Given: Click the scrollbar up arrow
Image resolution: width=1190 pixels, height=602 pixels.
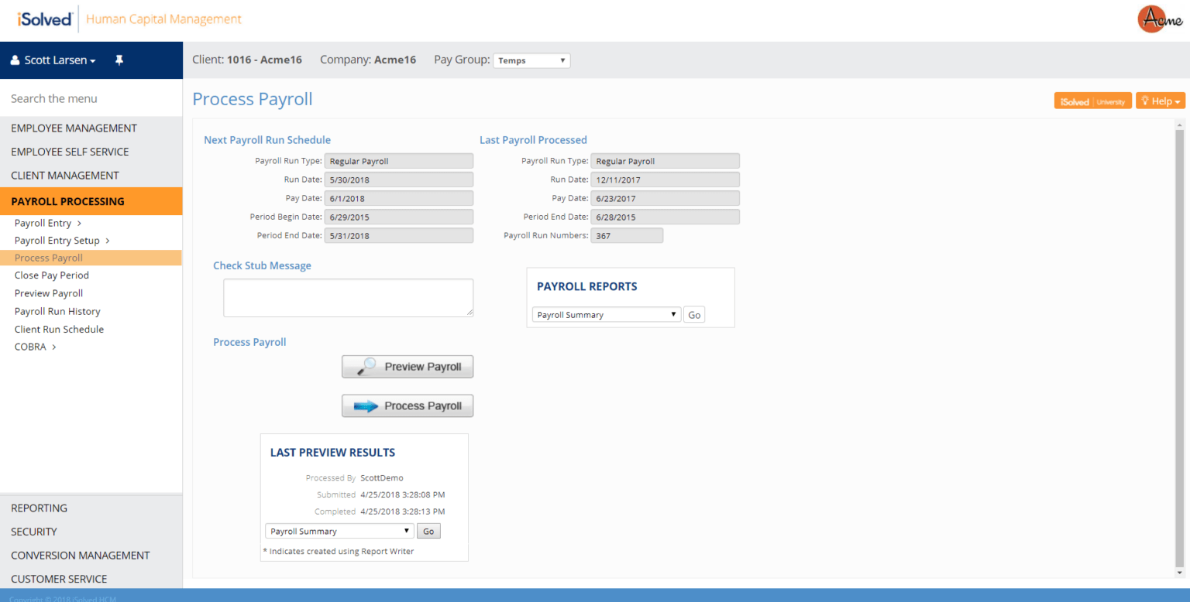Looking at the screenshot, I should [x=1181, y=125].
